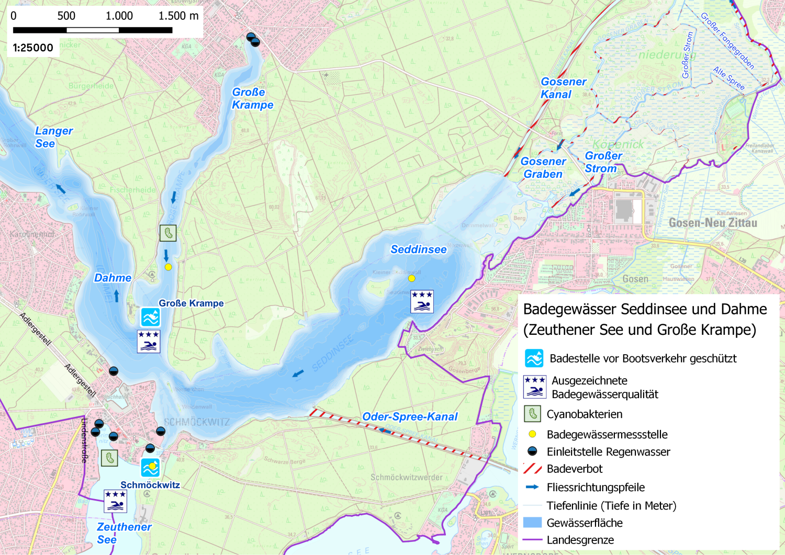Click the Großer Fangegraben label

727,41
